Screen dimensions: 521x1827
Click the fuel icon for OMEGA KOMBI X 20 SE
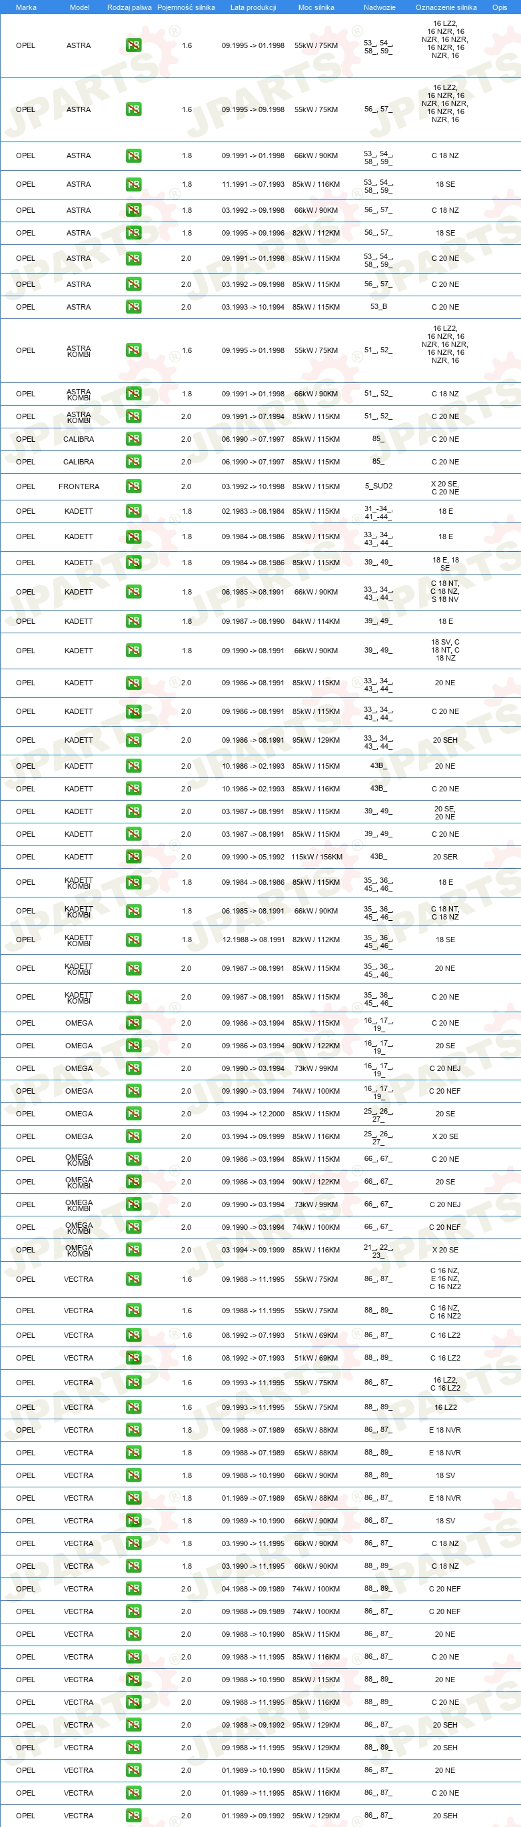point(133,1250)
